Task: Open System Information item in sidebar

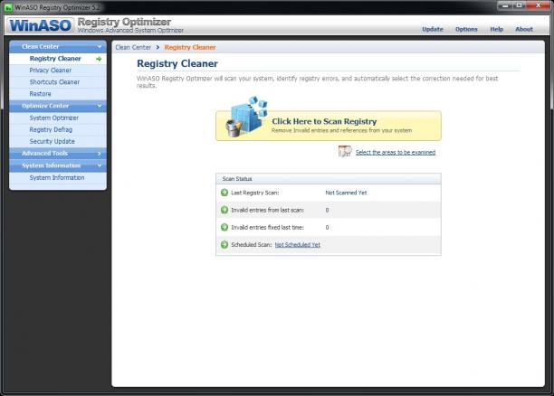Action: [x=58, y=177]
